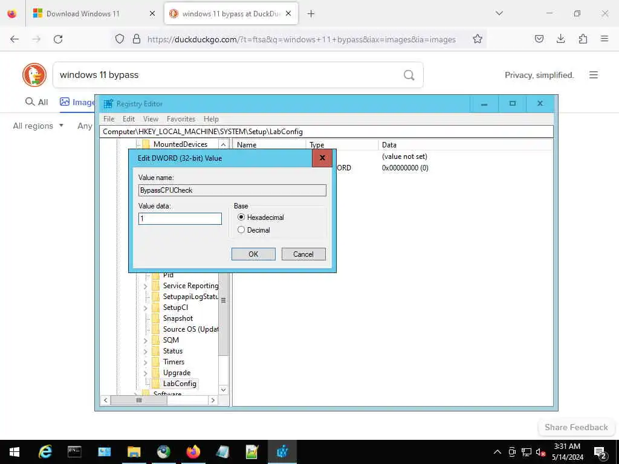Open the command prompt taskbar icon
The width and height of the screenshot is (619, 464).
tap(74, 452)
